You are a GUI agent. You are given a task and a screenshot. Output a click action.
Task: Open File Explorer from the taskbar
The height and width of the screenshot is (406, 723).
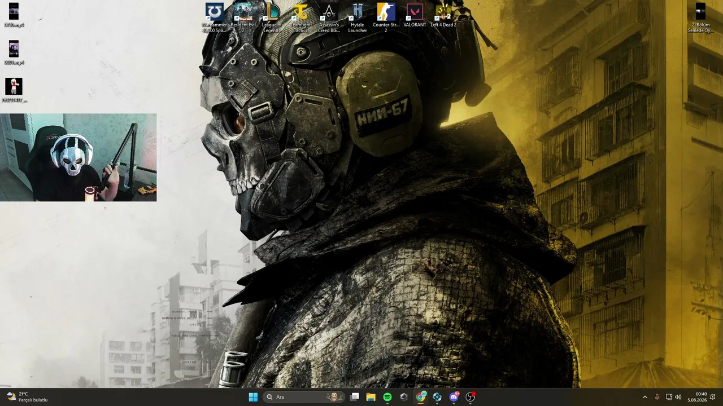[371, 397]
